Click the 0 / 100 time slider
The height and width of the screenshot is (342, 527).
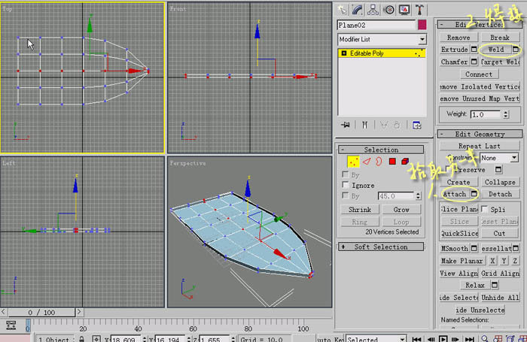pyautogui.click(x=41, y=313)
